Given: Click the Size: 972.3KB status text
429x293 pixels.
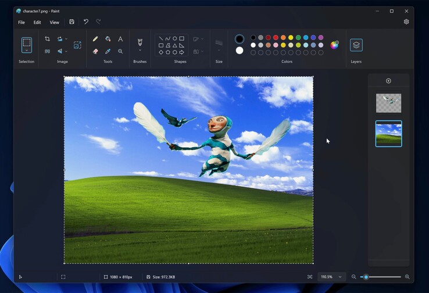Looking at the screenshot, I should [163, 277].
